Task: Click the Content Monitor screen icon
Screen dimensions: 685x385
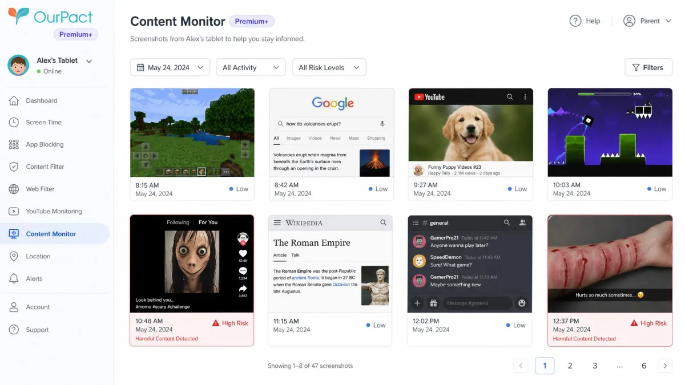Action: (14, 234)
